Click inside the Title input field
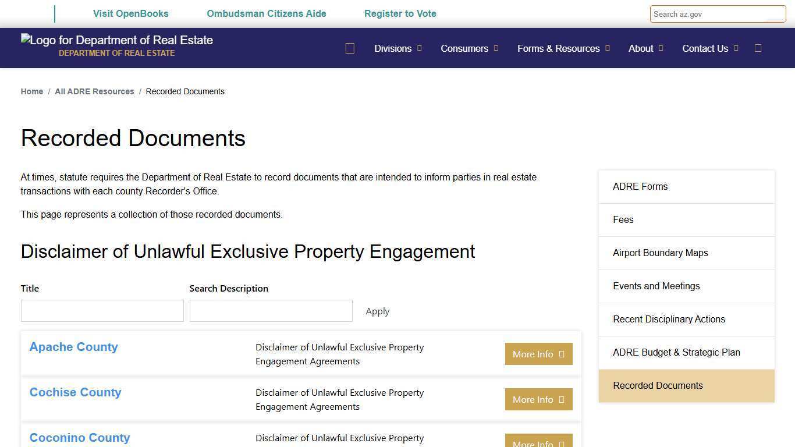The width and height of the screenshot is (795, 447). (102, 310)
